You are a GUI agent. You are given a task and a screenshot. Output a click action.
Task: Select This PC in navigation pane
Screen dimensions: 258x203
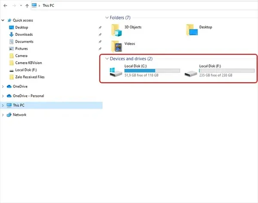click(x=19, y=105)
